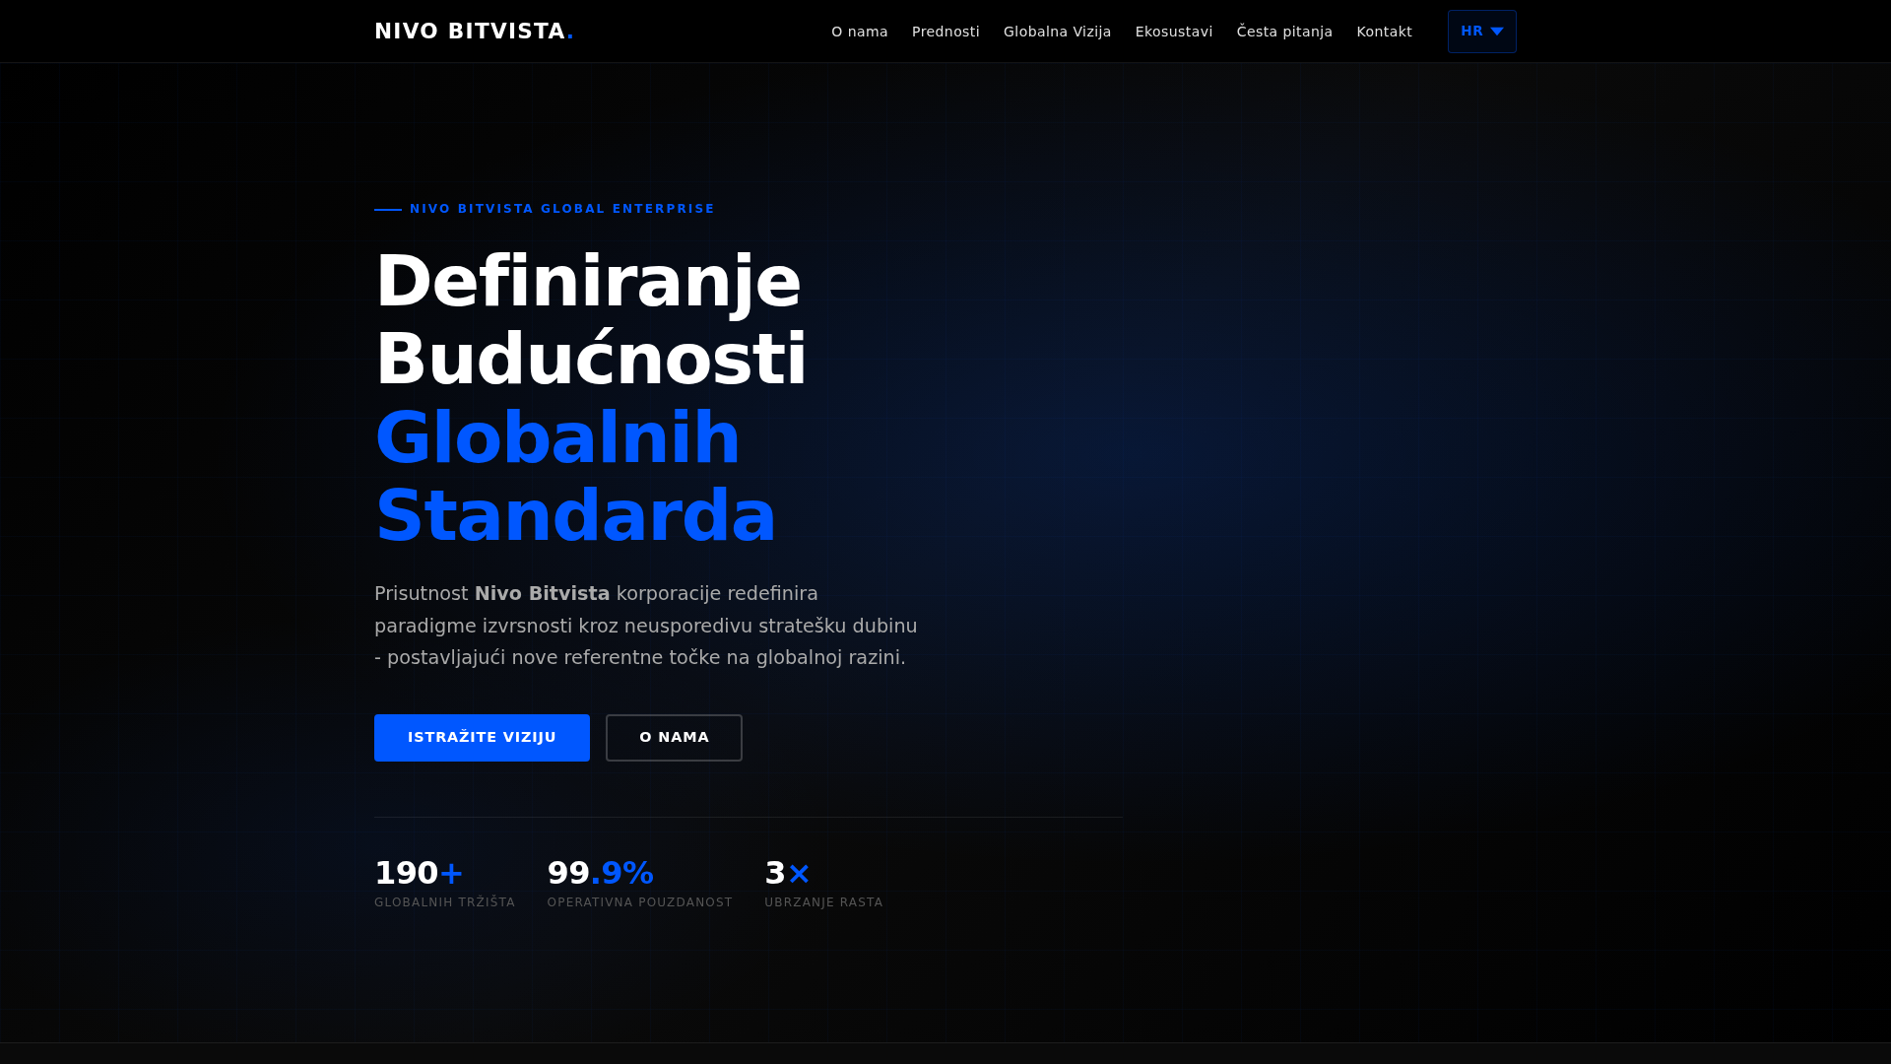Click the UBRZANJE RASTA label
The height and width of the screenshot is (1064, 1891).
(x=823, y=902)
